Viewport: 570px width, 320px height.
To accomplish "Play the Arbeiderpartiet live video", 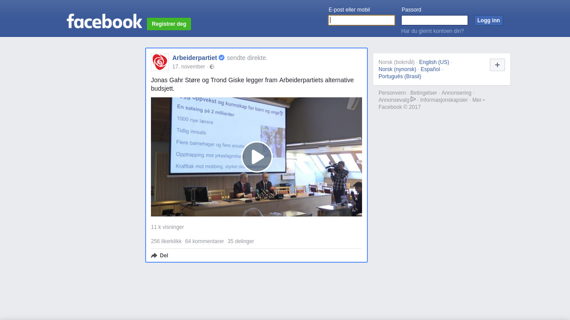I will [x=256, y=157].
